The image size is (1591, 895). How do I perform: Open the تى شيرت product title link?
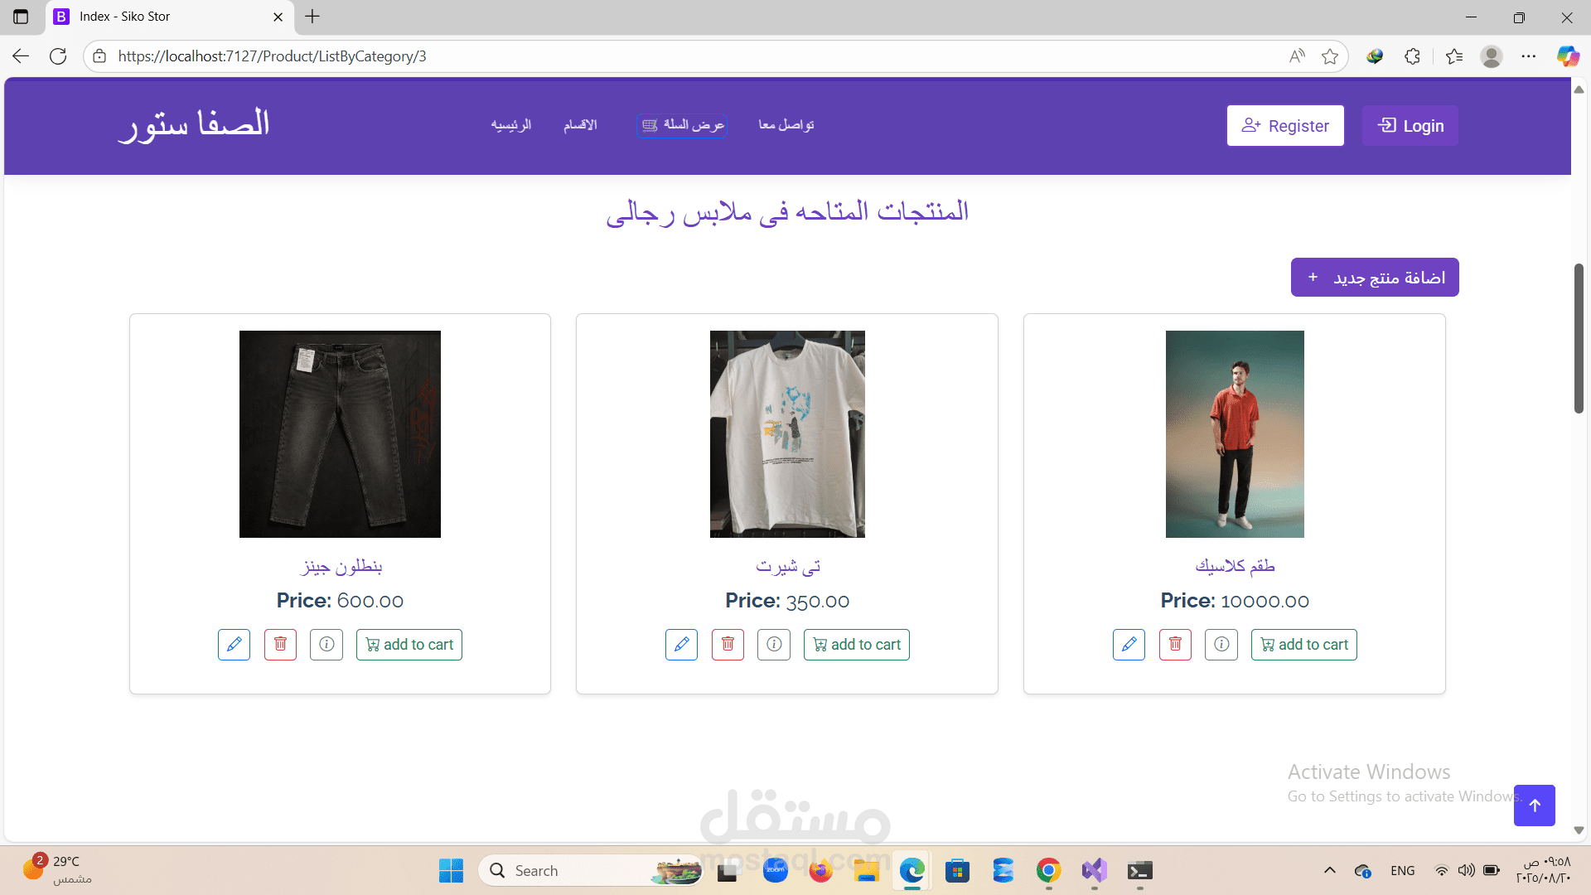[787, 567]
